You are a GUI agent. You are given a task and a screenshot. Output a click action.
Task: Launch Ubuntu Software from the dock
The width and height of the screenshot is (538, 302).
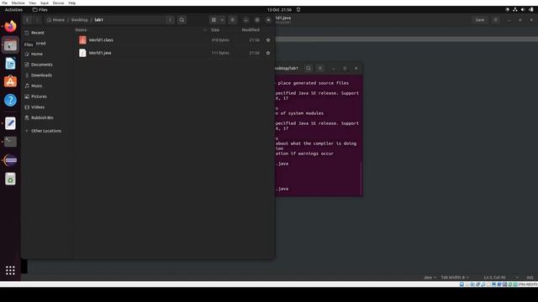[10, 81]
